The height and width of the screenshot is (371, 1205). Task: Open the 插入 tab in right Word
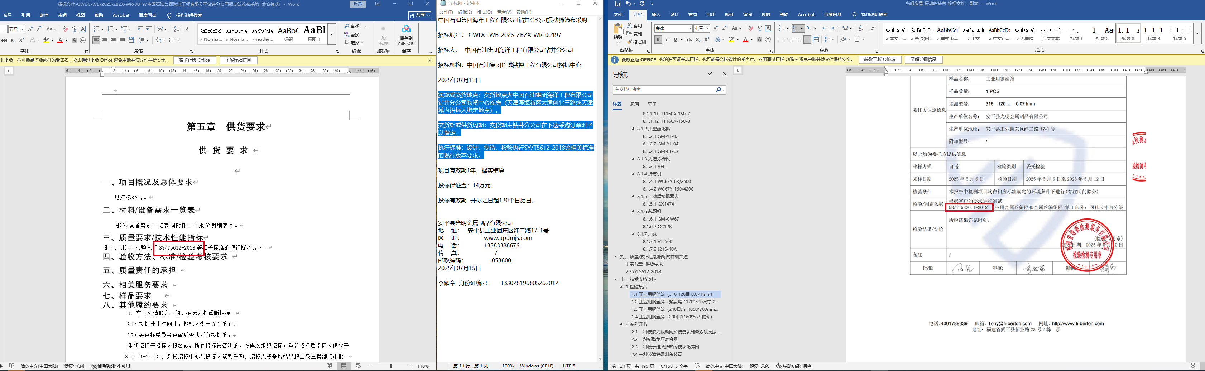656,15
